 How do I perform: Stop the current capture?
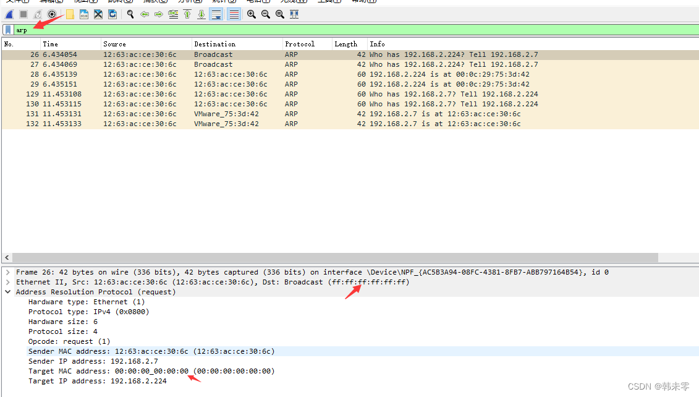coord(23,14)
